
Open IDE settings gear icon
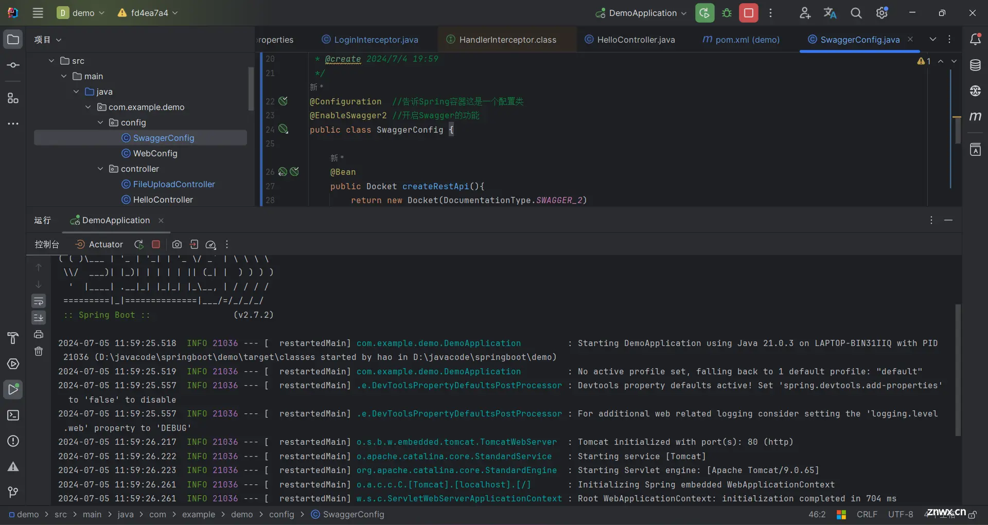882,13
